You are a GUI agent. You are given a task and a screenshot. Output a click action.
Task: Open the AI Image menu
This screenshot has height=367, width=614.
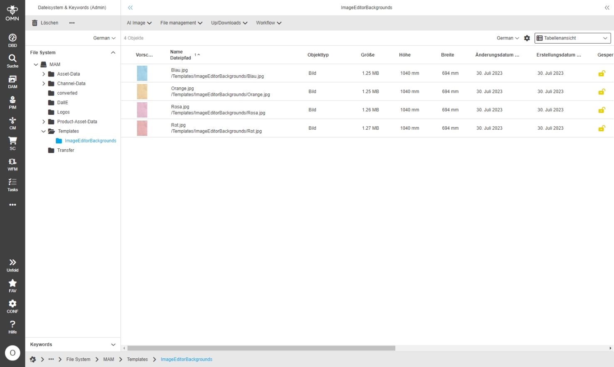[x=139, y=23]
